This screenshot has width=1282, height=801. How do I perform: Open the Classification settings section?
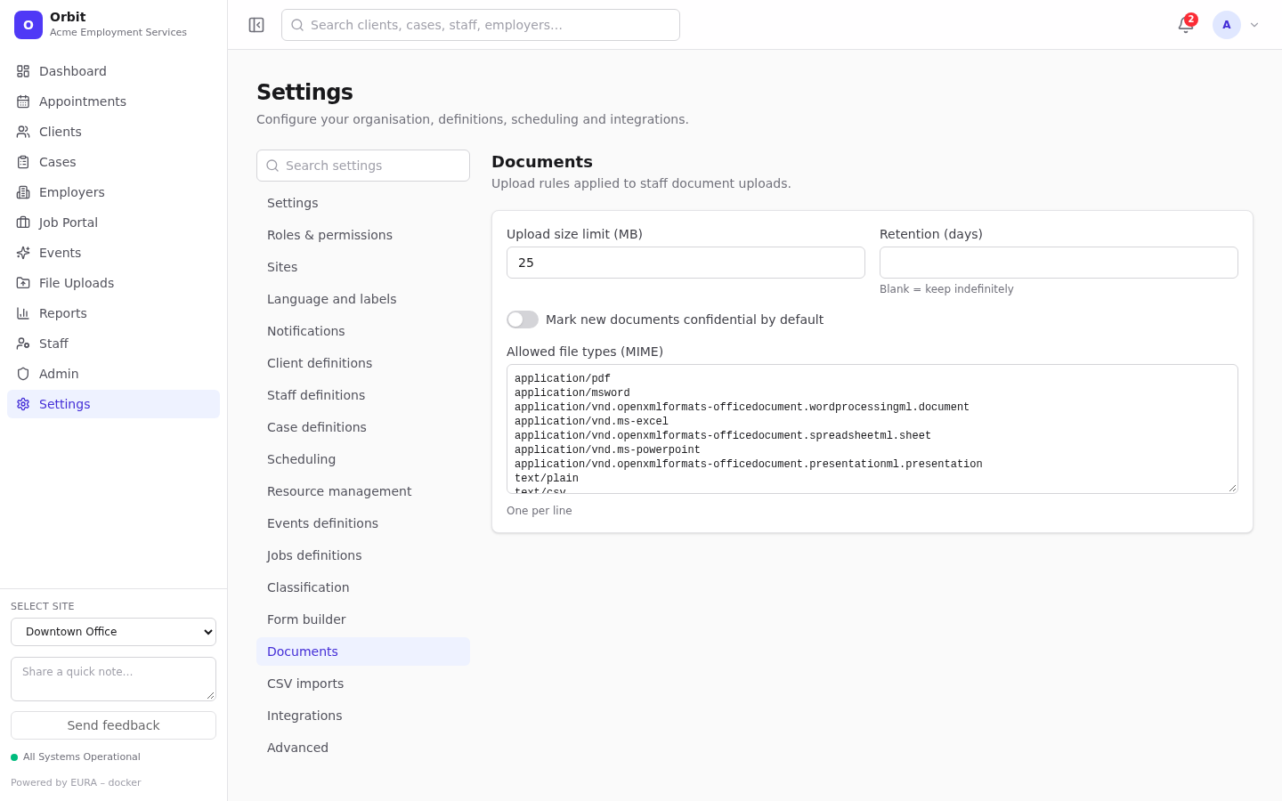tap(363, 587)
